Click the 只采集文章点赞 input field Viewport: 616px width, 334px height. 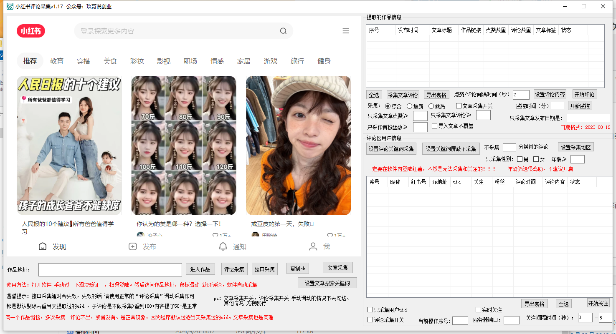point(420,116)
